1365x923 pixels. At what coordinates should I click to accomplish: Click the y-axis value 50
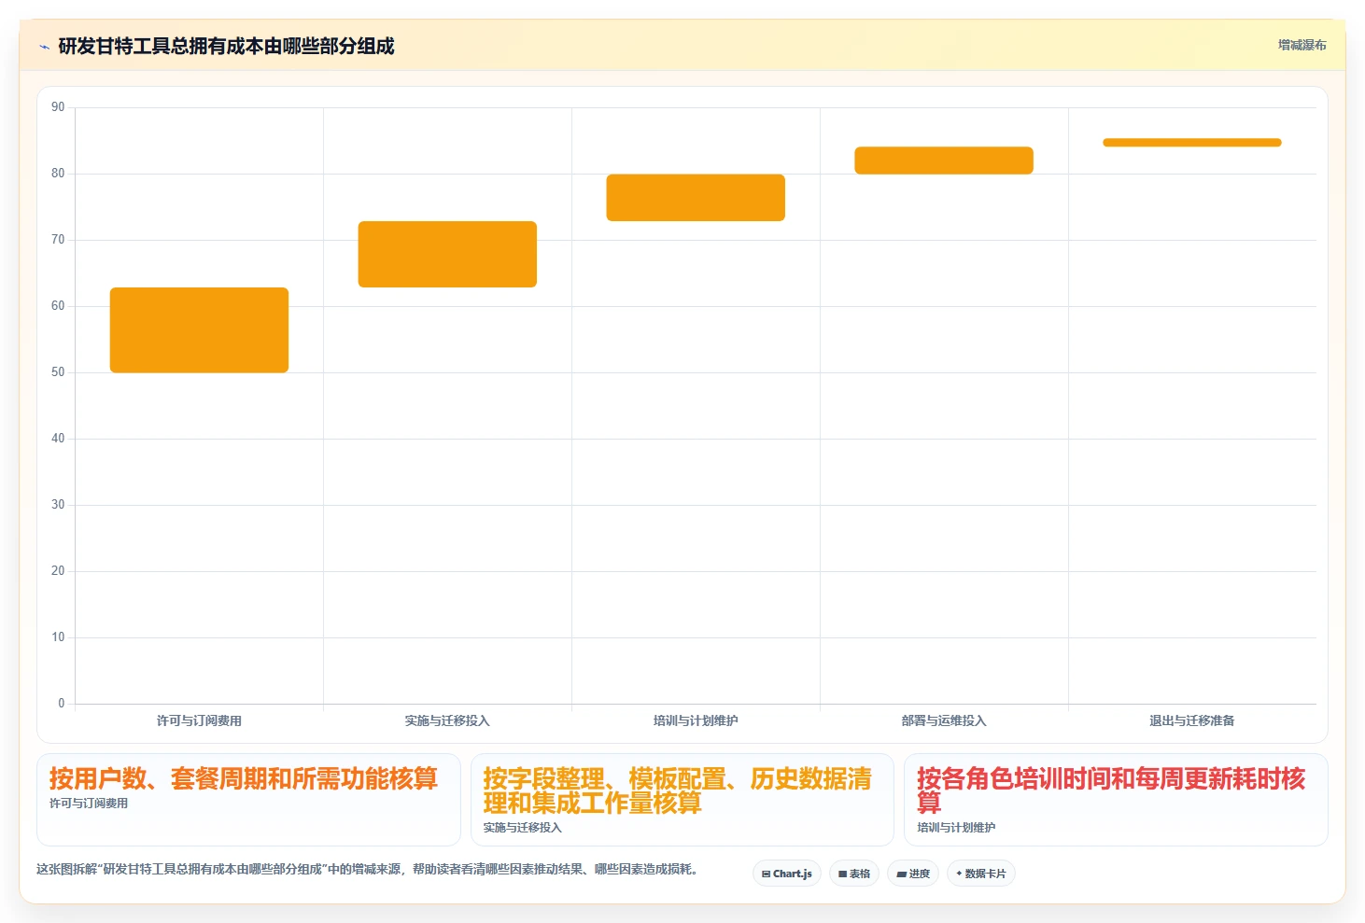[x=58, y=372]
